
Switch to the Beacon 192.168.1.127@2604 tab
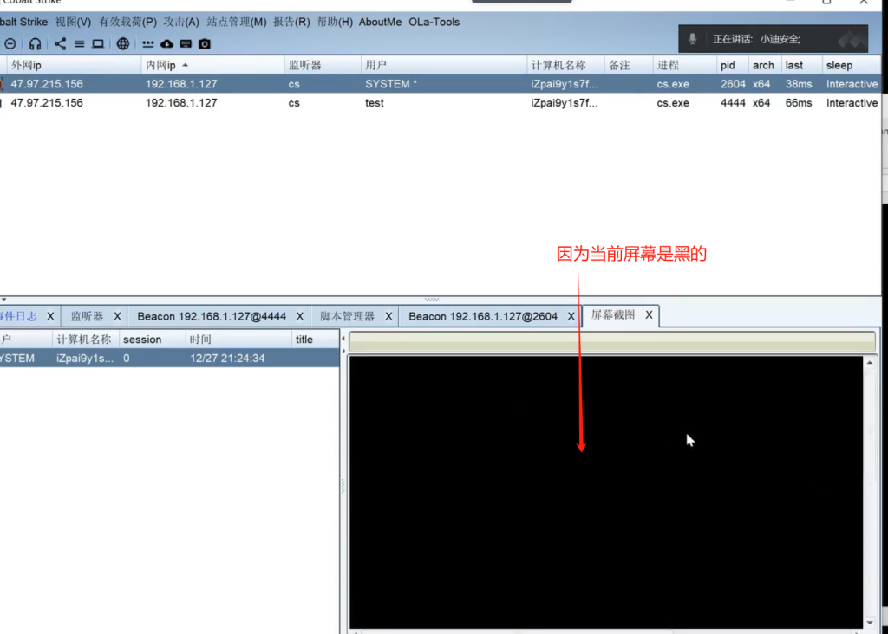pyautogui.click(x=483, y=316)
